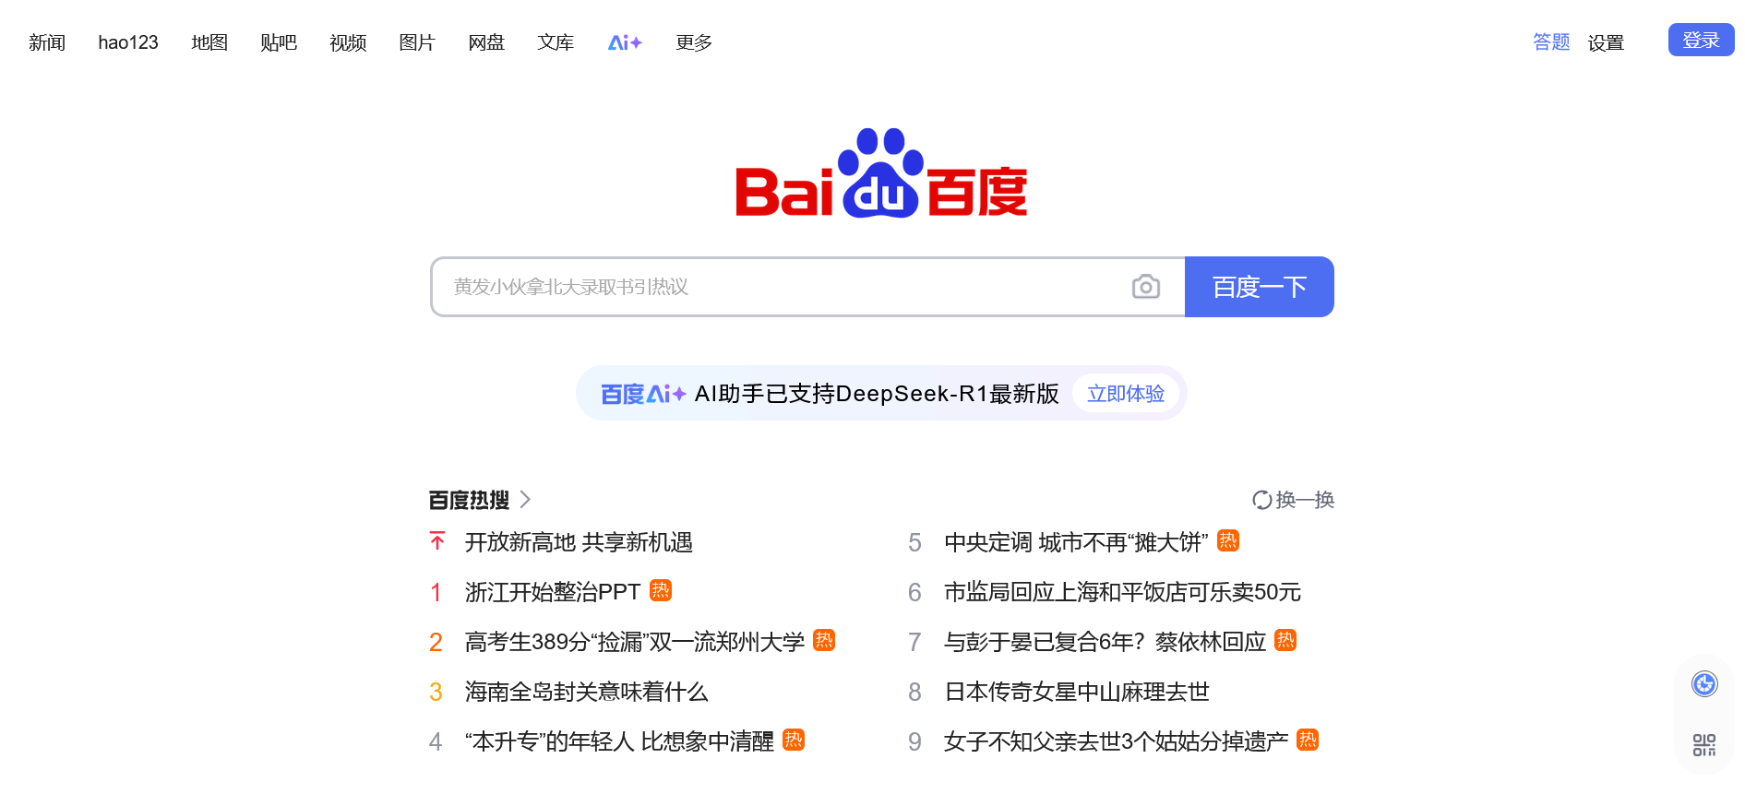Click the hot badge beside 本升专的年轻人
Screen dimensions: 1745x806
794,740
